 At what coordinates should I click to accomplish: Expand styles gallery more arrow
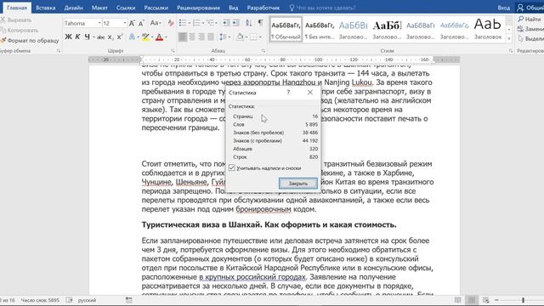click(509, 38)
